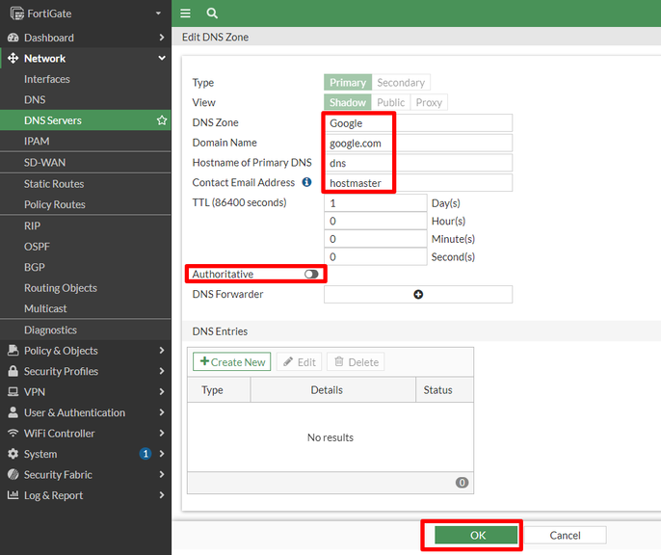The width and height of the screenshot is (661, 555).
Task: Click the TTL Hour(s) field
Action: click(x=375, y=221)
